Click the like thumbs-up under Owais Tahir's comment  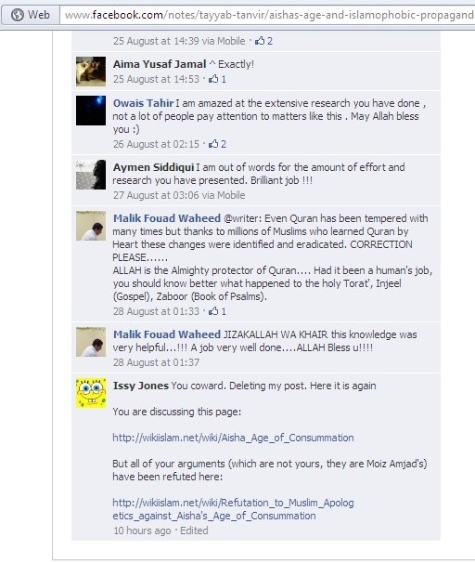click(213, 144)
